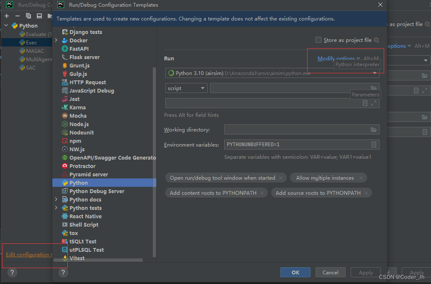
Task: Open the script/module type dropdown
Action: coord(186,88)
